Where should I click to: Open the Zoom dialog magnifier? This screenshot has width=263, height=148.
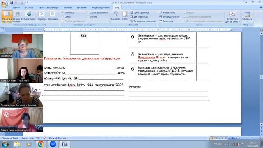tap(116, 16)
